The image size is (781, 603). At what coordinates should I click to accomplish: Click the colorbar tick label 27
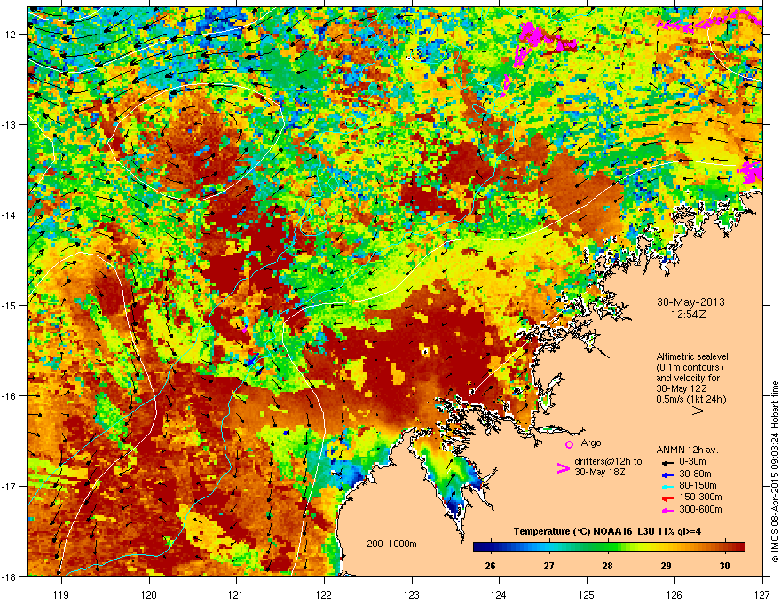coord(548,566)
